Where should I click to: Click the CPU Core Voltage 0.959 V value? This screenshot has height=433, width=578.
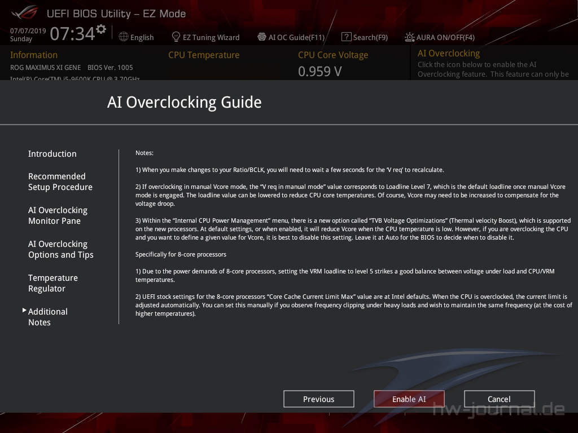pyautogui.click(x=319, y=72)
